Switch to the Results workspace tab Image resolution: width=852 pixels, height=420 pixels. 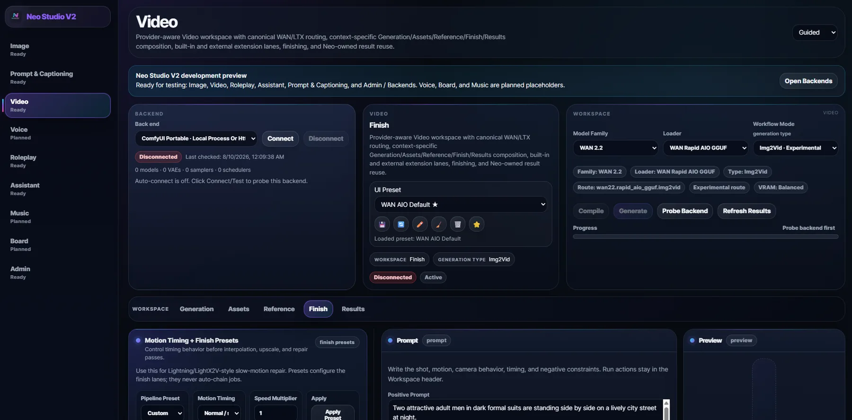353,309
